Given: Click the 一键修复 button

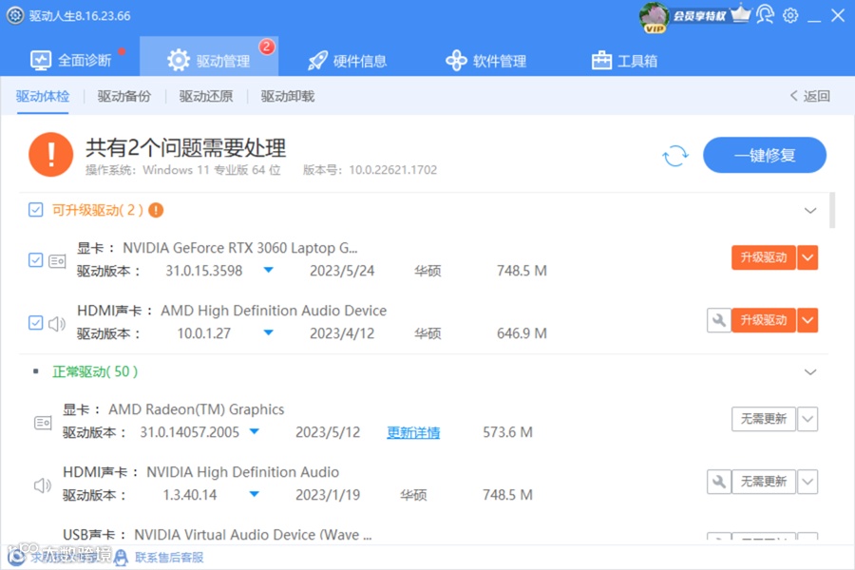Looking at the screenshot, I should click(765, 156).
